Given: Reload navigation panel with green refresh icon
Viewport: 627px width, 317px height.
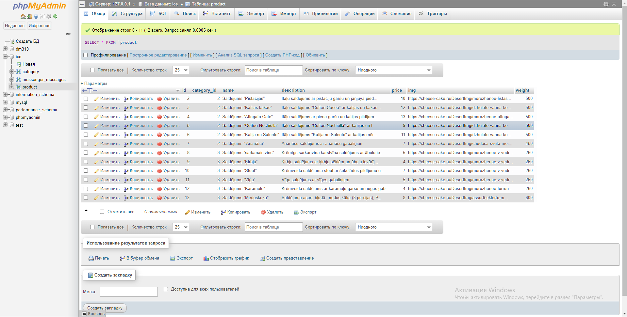Looking at the screenshot, I should 55,16.
